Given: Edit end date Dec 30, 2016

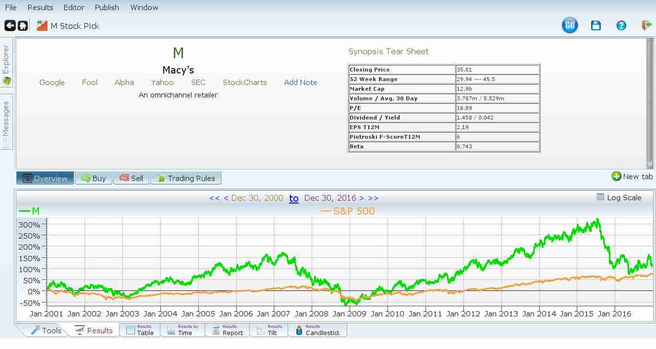Looking at the screenshot, I should (330, 198).
